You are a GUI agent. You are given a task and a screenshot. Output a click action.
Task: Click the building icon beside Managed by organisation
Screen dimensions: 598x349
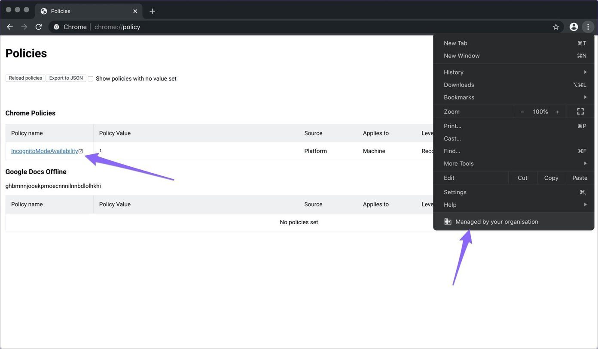[x=448, y=222]
